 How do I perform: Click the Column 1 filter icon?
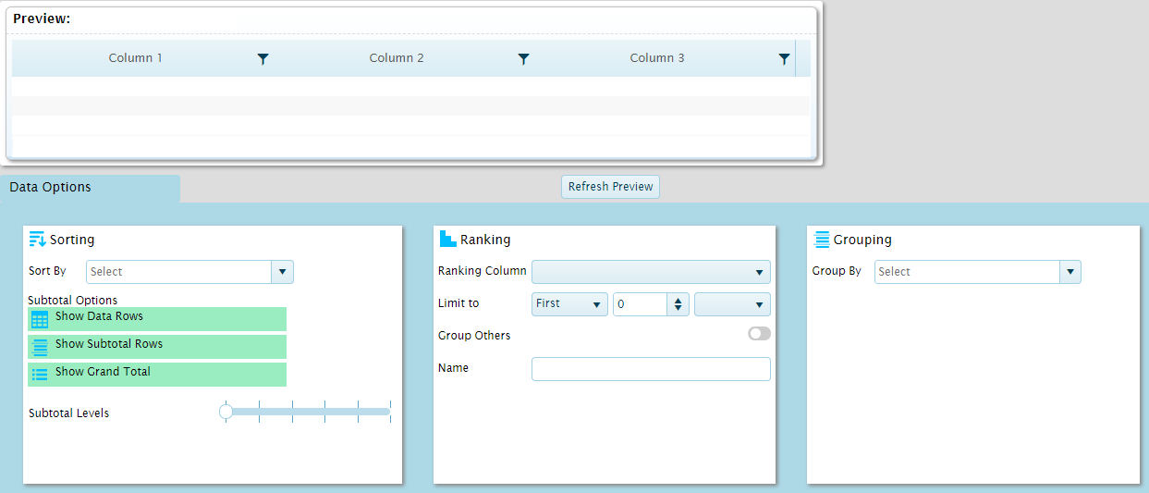(263, 59)
